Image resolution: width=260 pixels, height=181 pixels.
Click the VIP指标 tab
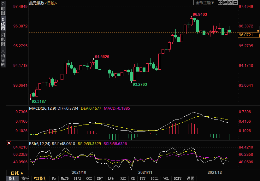pyautogui.click(x=41, y=178)
